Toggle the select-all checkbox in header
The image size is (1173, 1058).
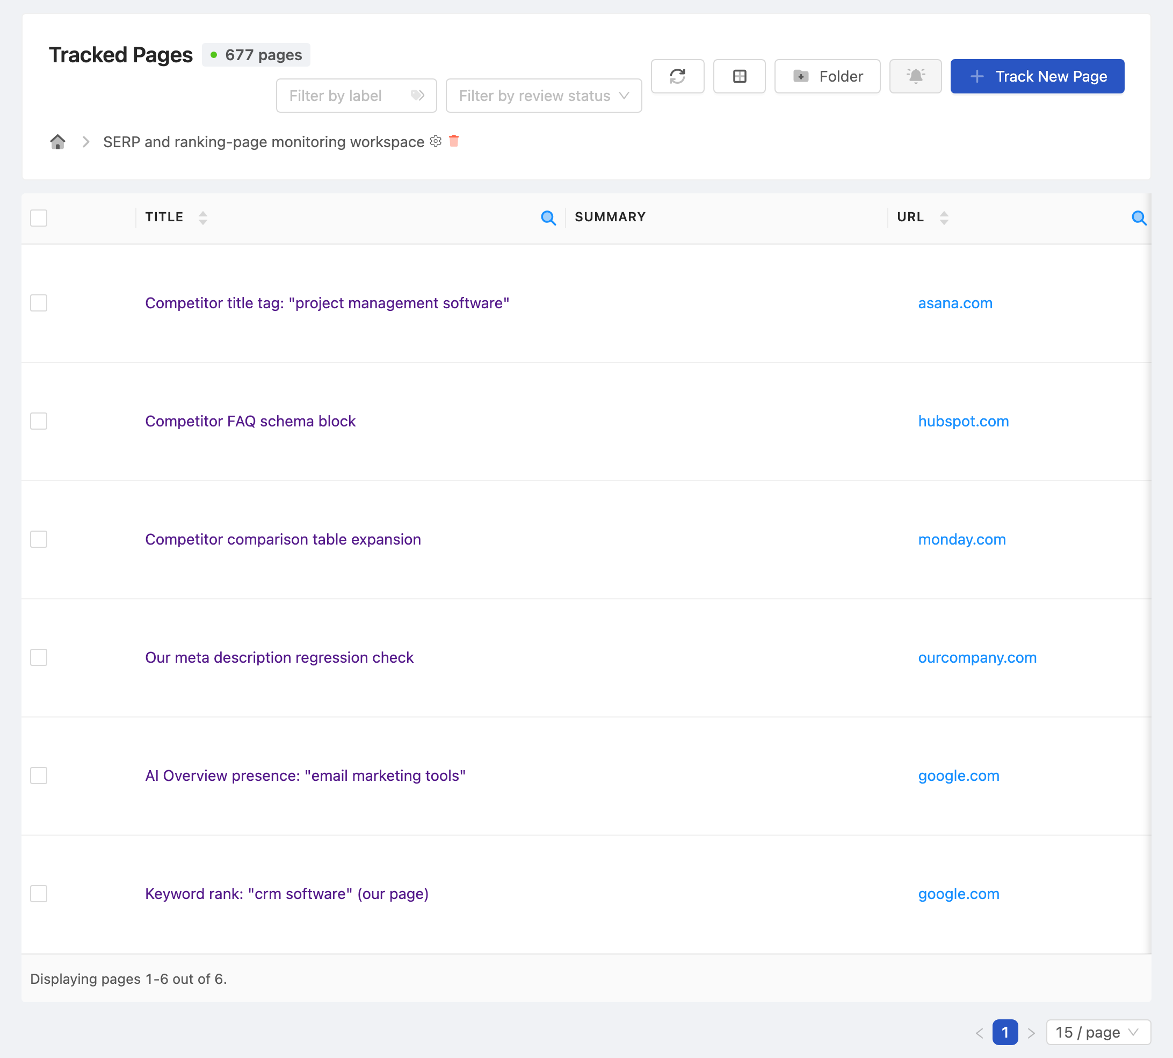(x=39, y=218)
